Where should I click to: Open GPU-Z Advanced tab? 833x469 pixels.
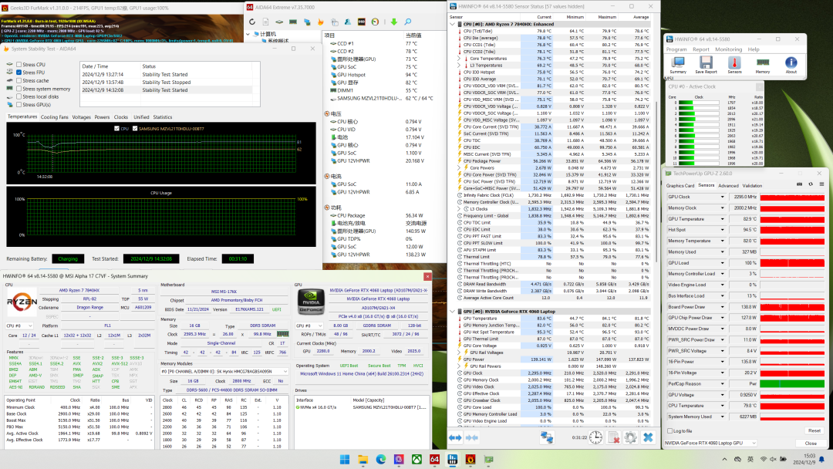pyautogui.click(x=728, y=186)
